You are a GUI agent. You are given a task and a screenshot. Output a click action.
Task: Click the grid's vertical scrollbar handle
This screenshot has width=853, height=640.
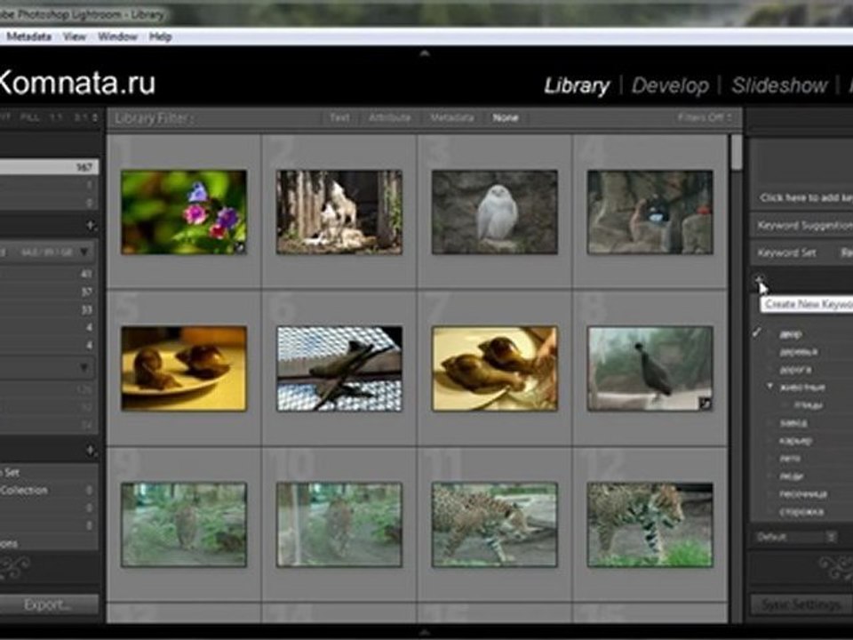pyautogui.click(x=737, y=152)
